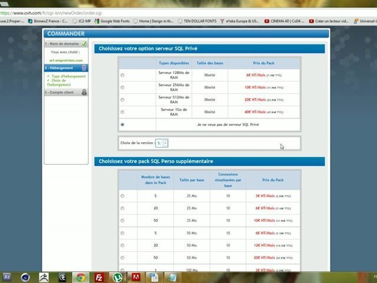Click server icon beside Hébergement
The height and width of the screenshot is (283, 377).
(x=84, y=68)
